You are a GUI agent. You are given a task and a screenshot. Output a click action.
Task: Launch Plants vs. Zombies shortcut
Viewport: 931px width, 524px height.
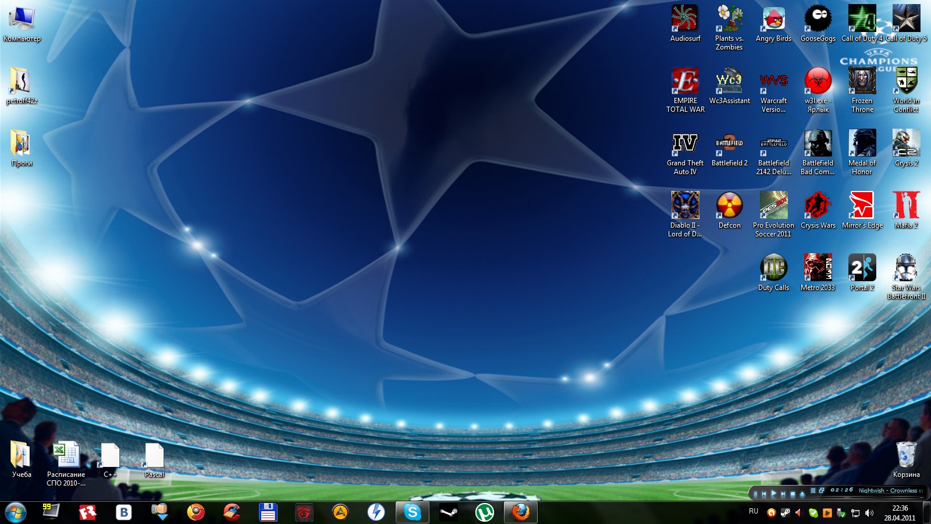[x=730, y=27]
